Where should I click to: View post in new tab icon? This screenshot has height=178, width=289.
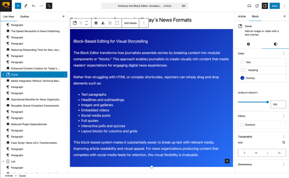[x=257, y=6]
